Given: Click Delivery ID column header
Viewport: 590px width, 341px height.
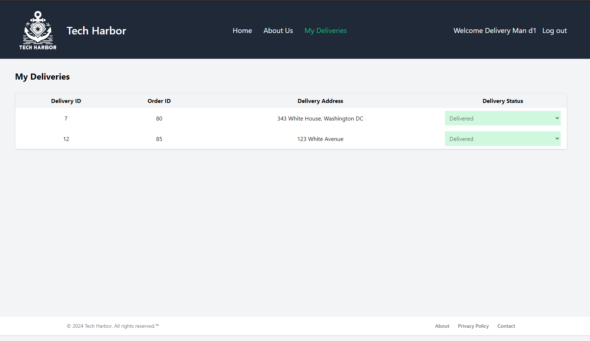Looking at the screenshot, I should pyautogui.click(x=66, y=101).
